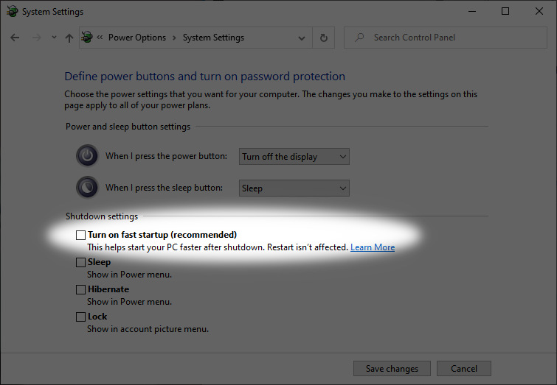Image resolution: width=557 pixels, height=385 pixels.
Task: Click the sleep button moon icon
Action: pyautogui.click(x=87, y=188)
